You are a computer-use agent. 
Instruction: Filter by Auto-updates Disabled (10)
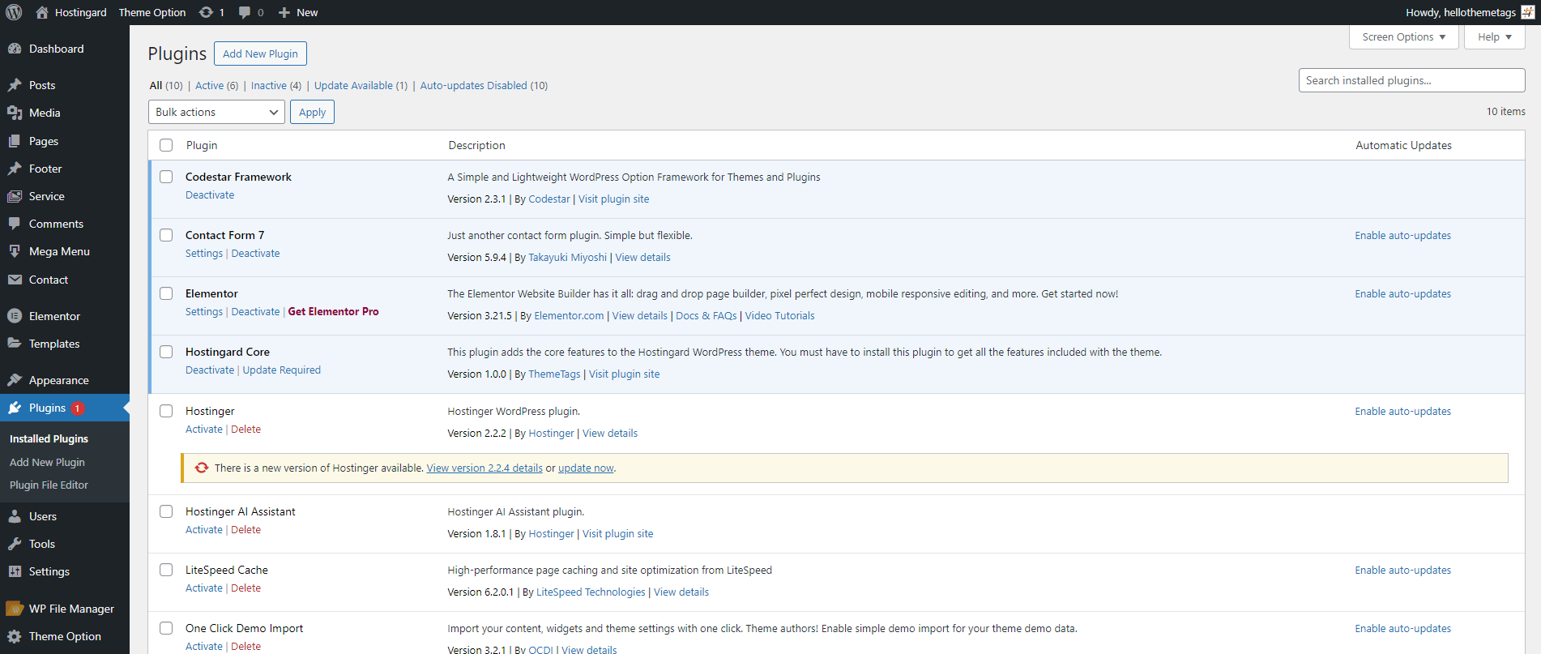click(x=484, y=85)
